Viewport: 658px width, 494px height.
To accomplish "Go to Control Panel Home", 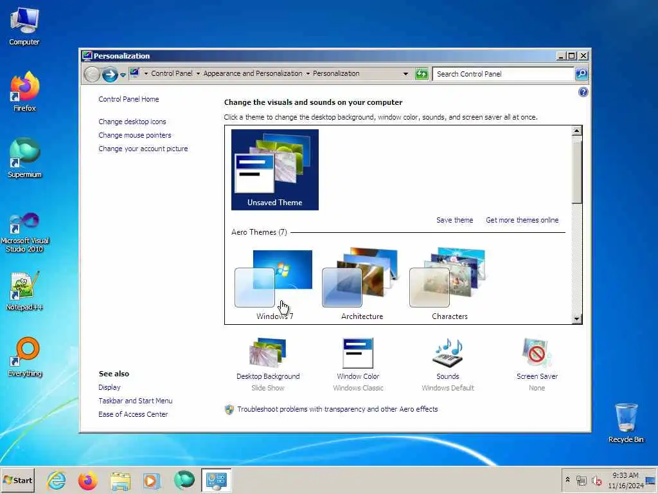I will tap(129, 99).
